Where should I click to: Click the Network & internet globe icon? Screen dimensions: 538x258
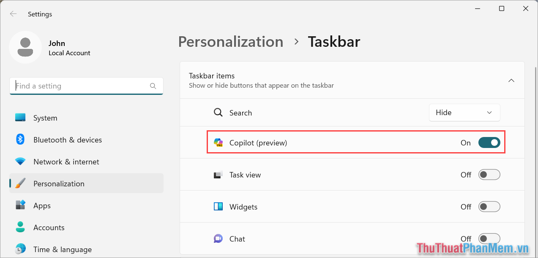(x=20, y=161)
